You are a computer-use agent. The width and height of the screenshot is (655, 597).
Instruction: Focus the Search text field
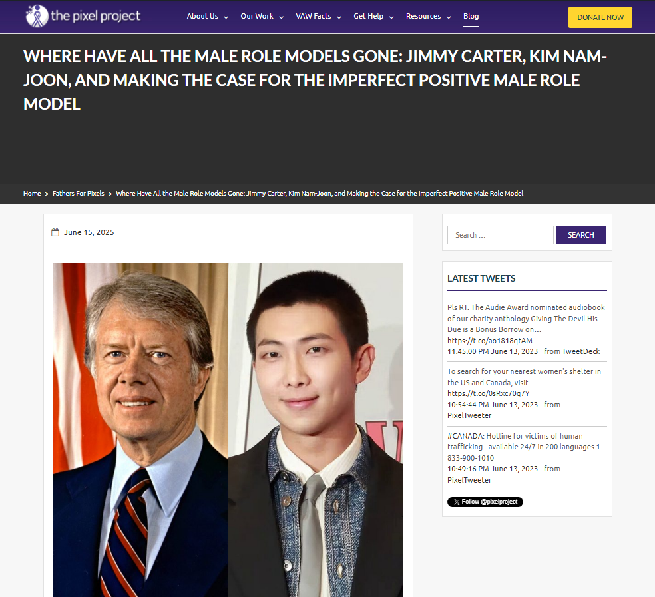point(500,235)
